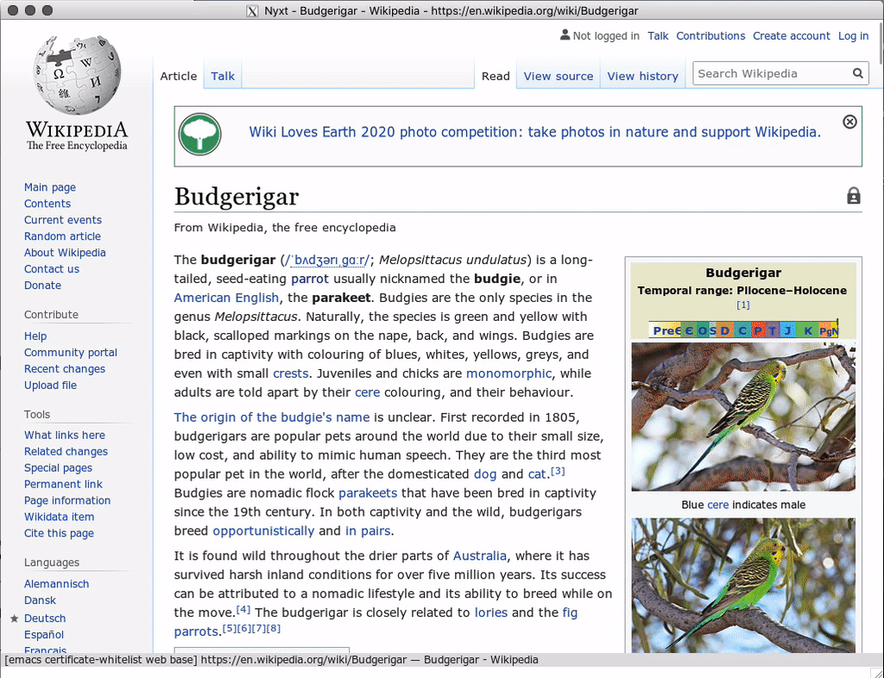Screen dimensions: 884x678
Task: Open Page information
Action: (67, 500)
